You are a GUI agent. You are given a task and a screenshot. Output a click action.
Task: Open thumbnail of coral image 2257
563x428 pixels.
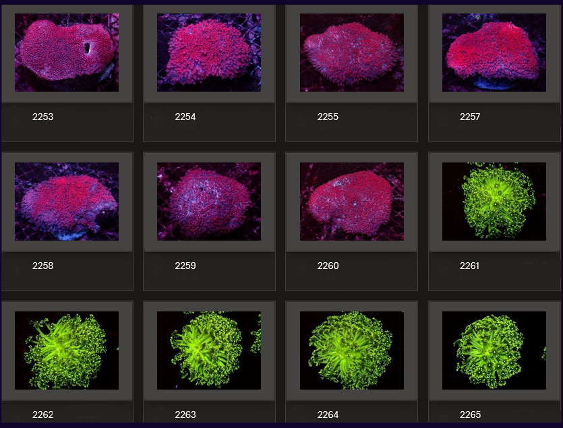pyautogui.click(x=494, y=53)
